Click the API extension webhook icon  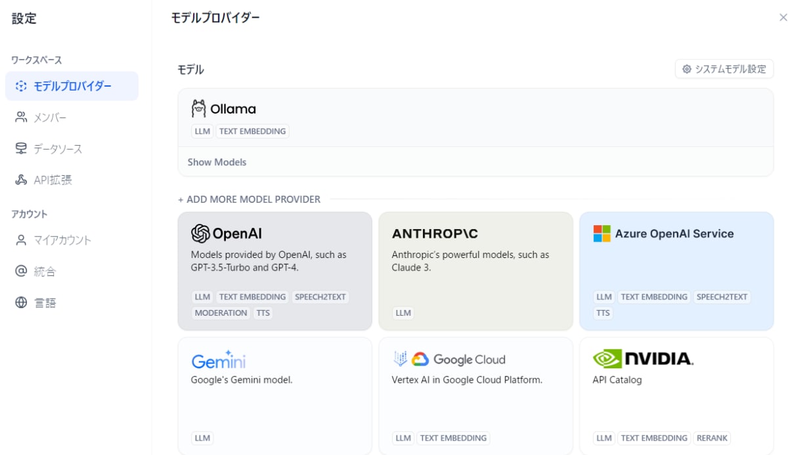(21, 179)
